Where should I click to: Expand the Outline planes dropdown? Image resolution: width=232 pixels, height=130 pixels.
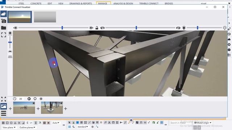tap(27, 127)
